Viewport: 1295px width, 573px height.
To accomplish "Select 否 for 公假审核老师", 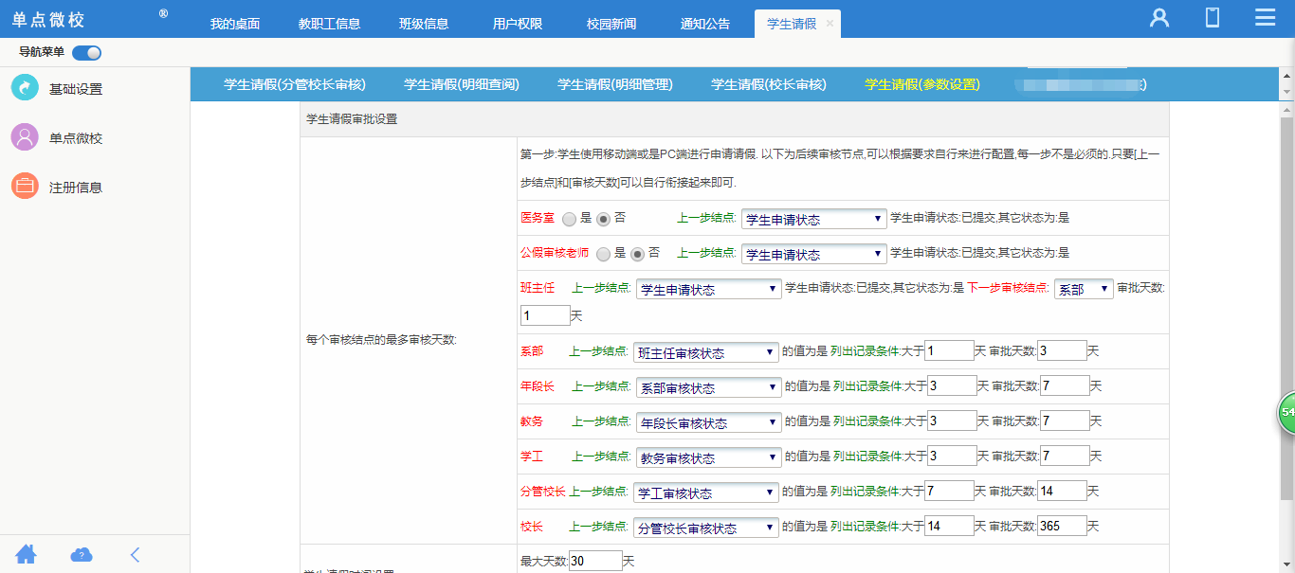I will [637, 254].
